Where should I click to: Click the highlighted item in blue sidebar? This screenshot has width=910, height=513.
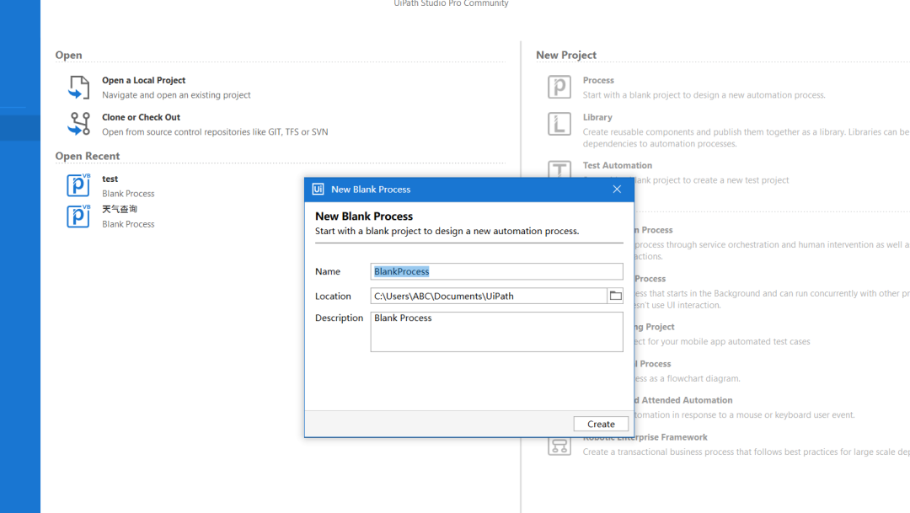pos(20,128)
